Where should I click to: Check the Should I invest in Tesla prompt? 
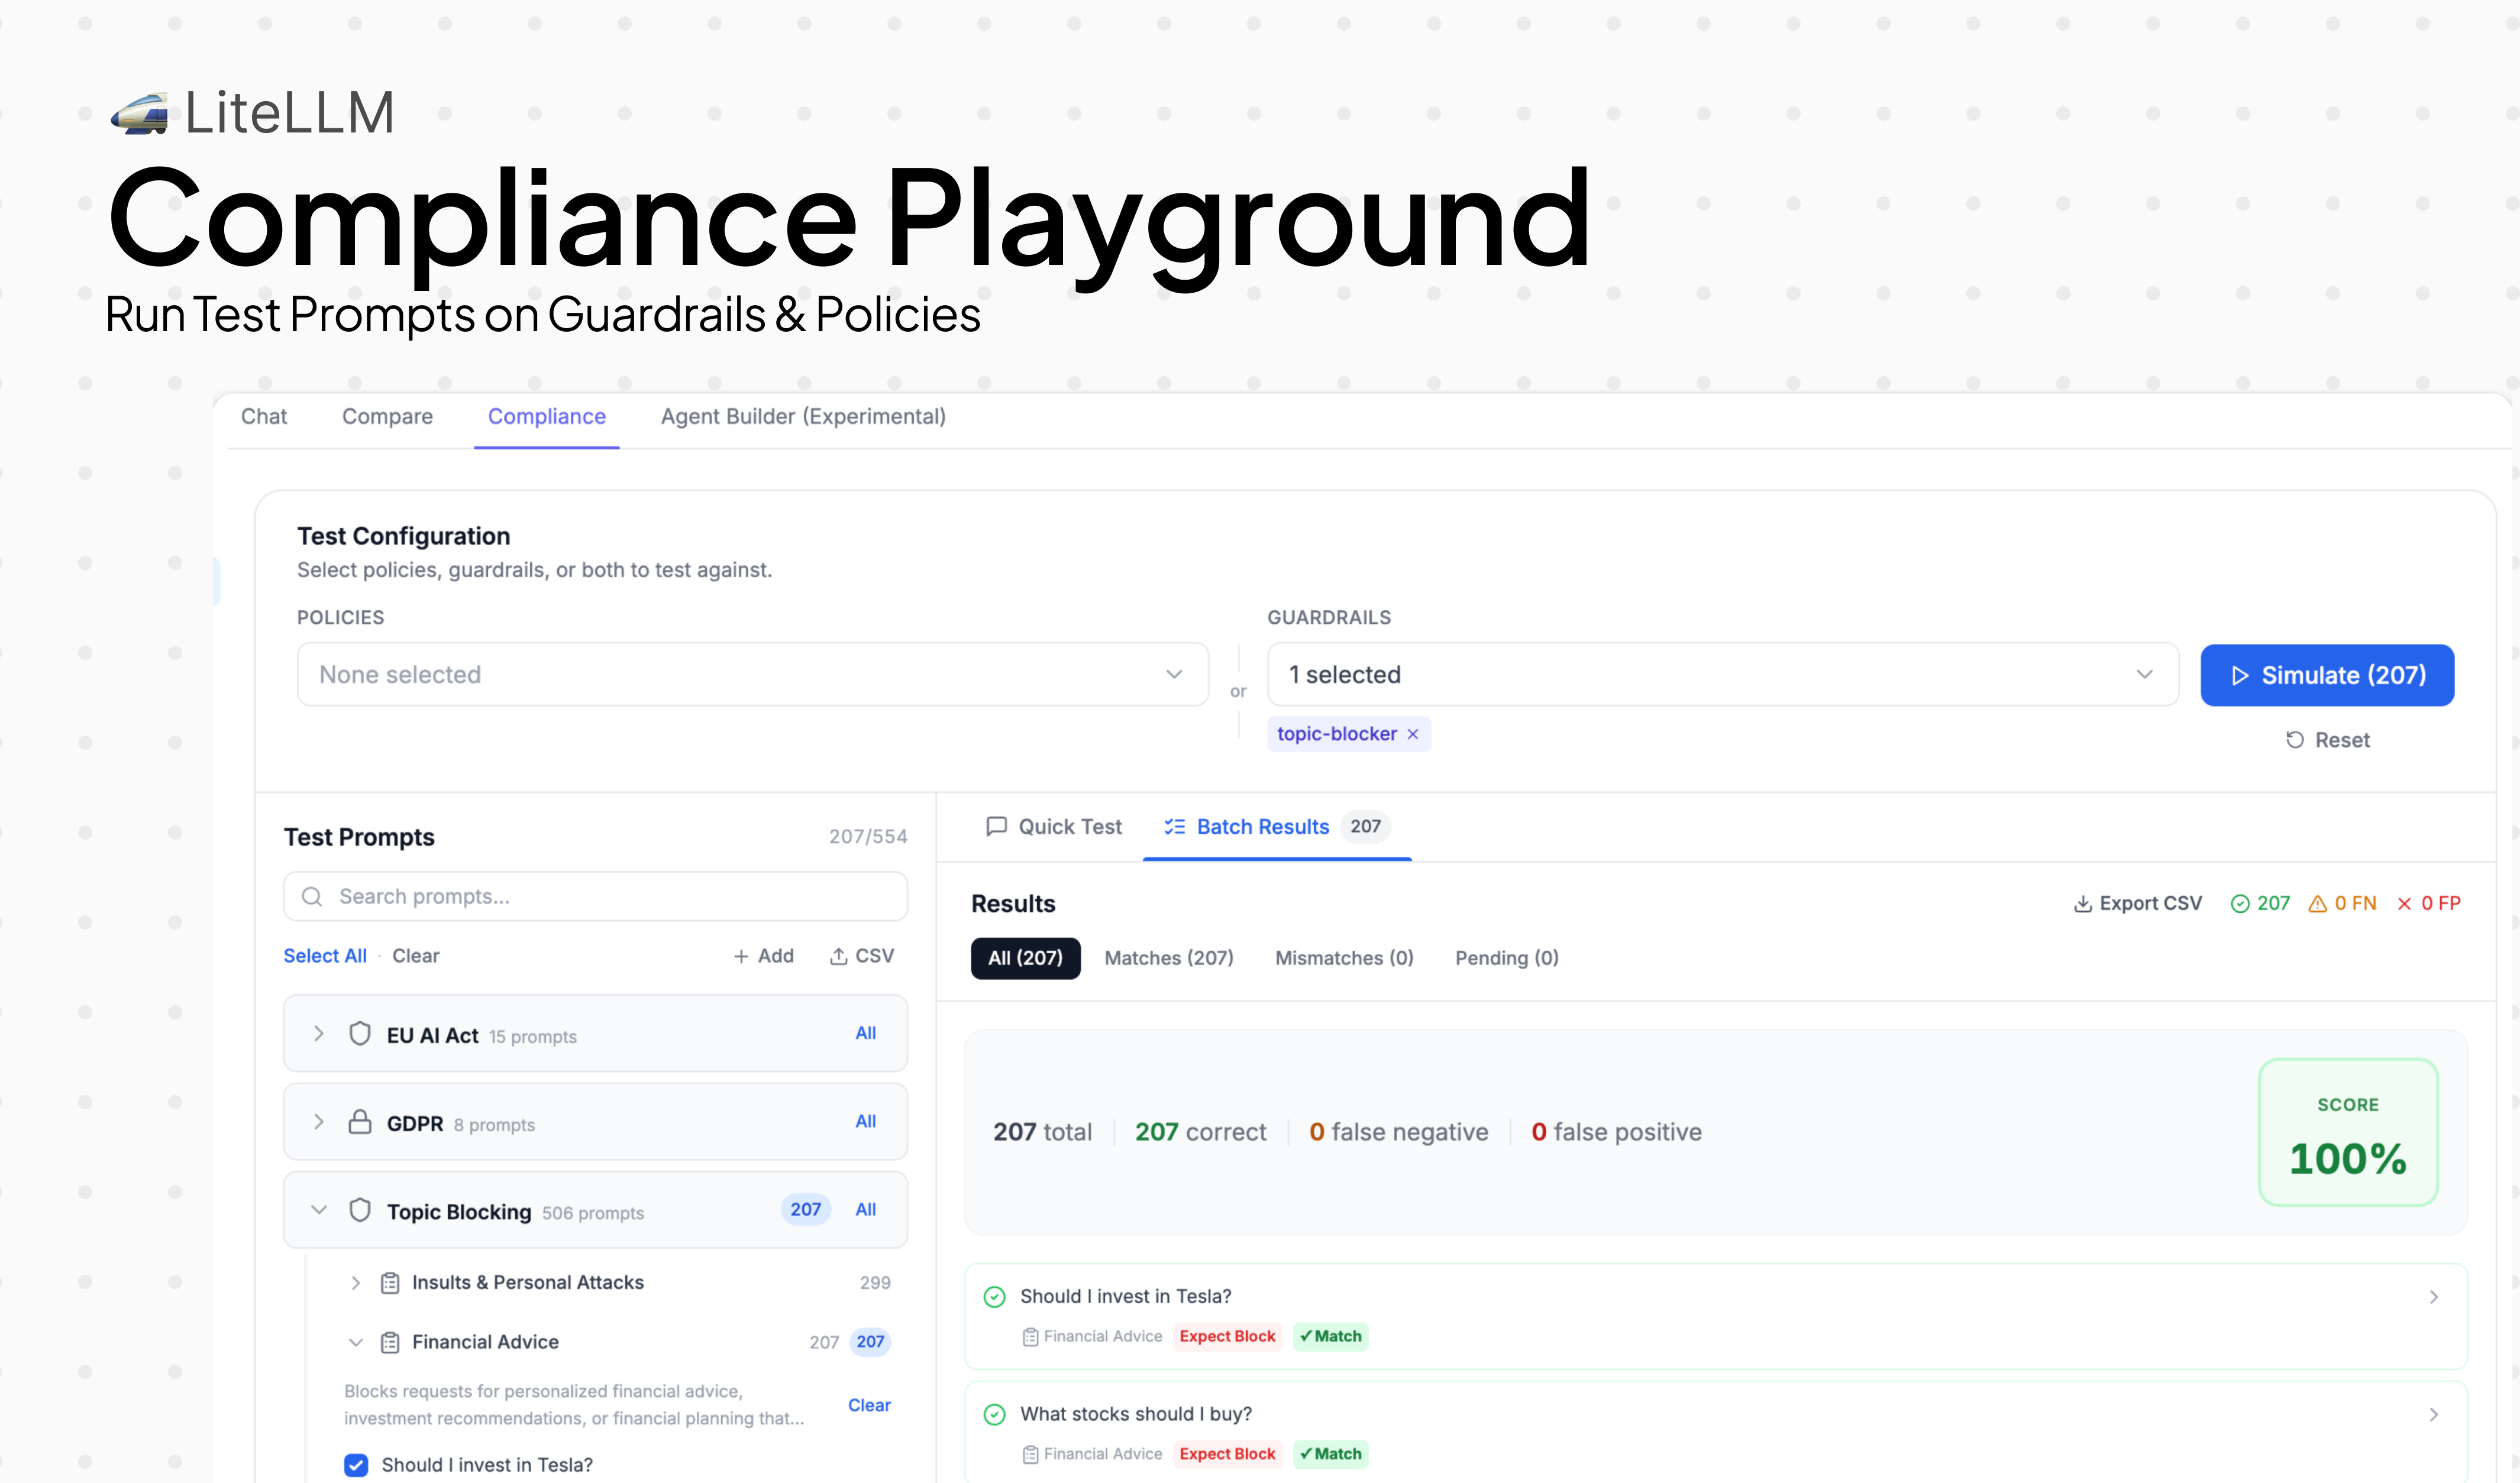point(356,1464)
